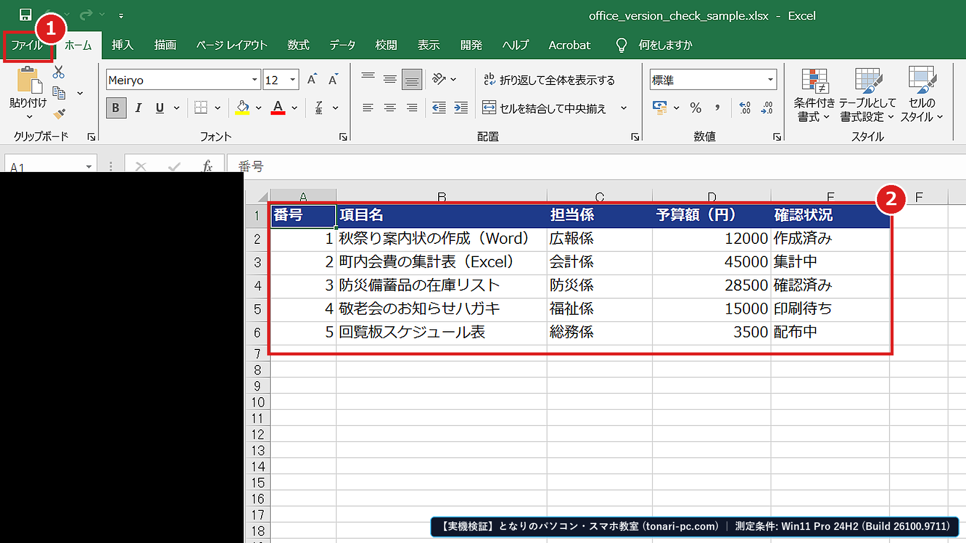Open the 標準 number format dropdown
Image resolution: width=966 pixels, height=543 pixels.
click(x=770, y=79)
